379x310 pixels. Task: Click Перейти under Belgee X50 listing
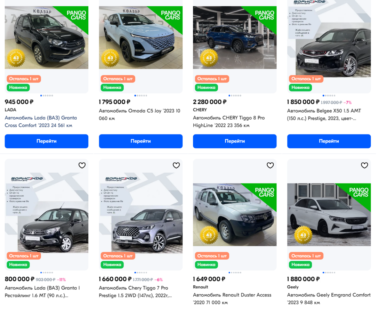tap(329, 141)
